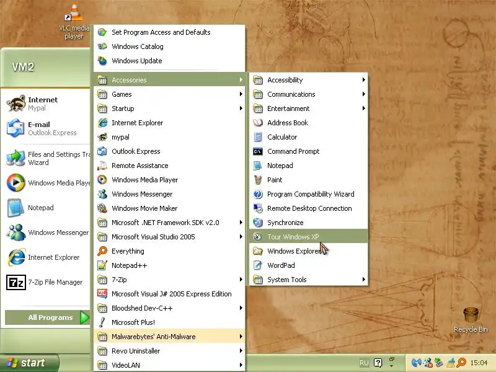496x372 pixels.
Task: Open Paint from Accessories
Action: pos(308,180)
